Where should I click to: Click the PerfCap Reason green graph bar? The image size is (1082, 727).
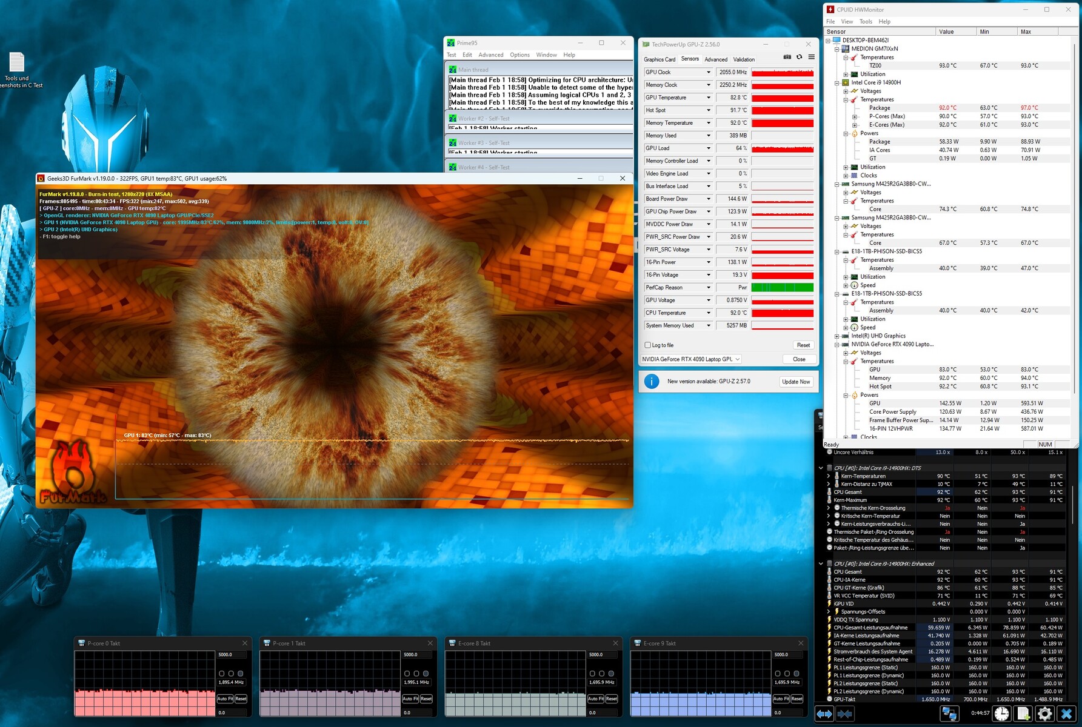point(783,288)
